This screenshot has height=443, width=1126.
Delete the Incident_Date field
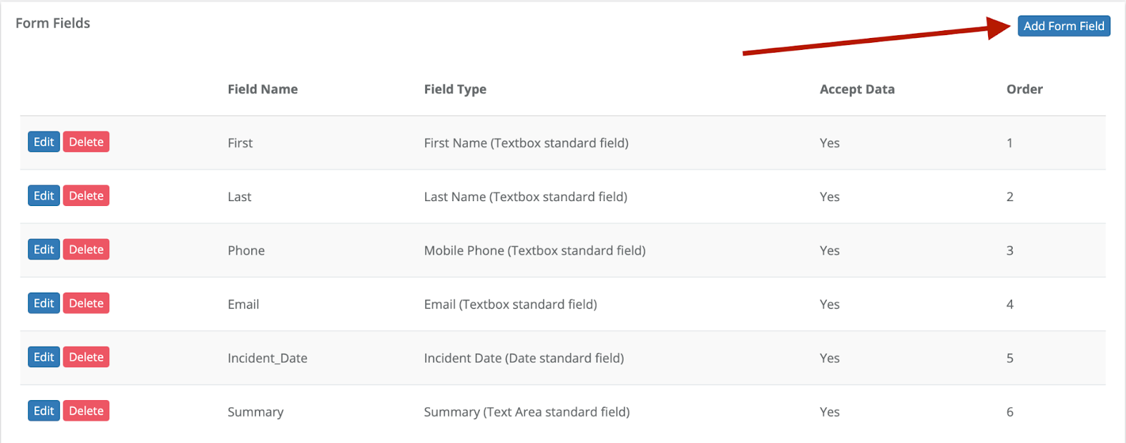86,357
